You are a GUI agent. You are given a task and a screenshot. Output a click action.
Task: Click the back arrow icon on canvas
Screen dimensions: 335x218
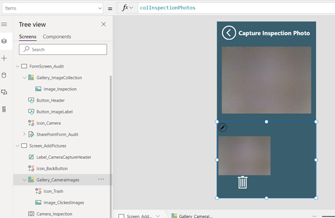(x=229, y=33)
